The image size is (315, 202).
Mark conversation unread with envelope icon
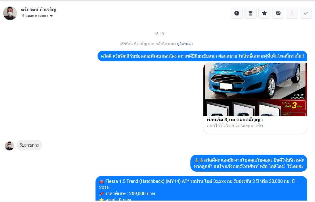click(x=278, y=13)
